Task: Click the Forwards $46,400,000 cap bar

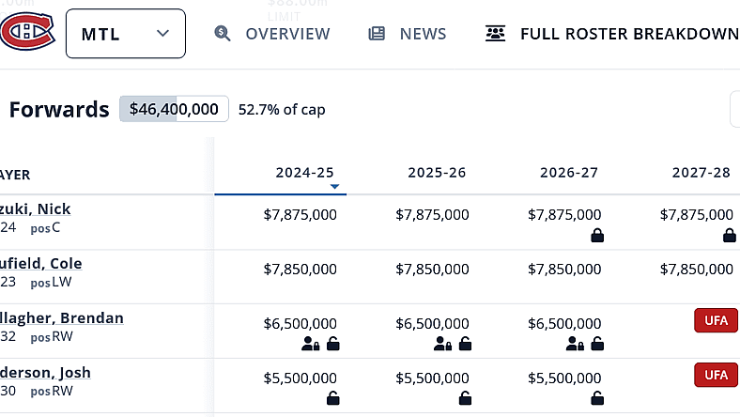Action: tap(174, 109)
